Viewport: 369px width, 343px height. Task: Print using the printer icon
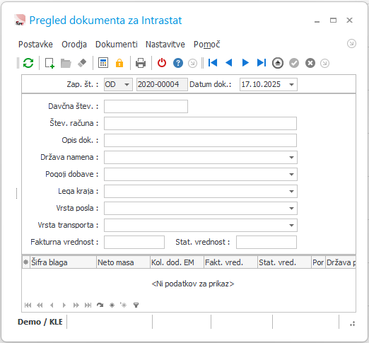click(x=141, y=63)
